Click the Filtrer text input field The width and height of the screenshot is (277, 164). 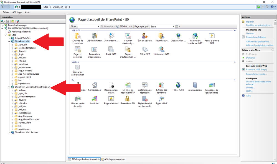[88, 27]
